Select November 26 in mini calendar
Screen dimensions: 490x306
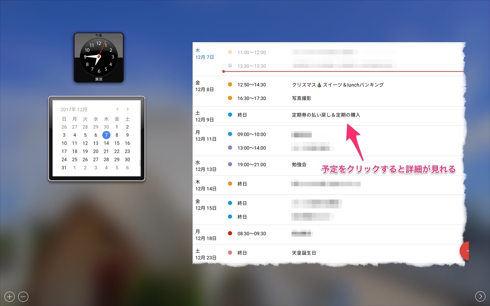click(x=64, y=127)
